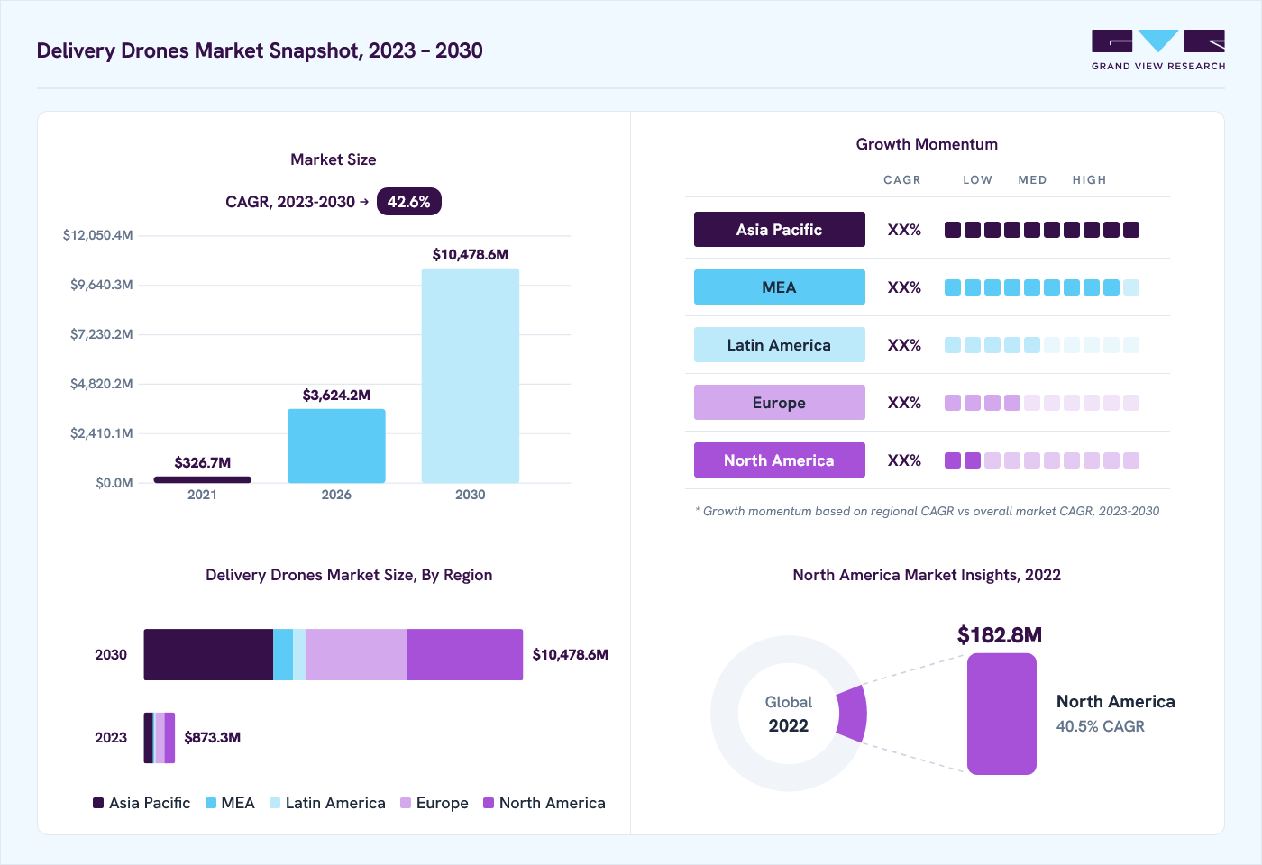
Task: Click the $12,050.4M y-axis label
Action: pyautogui.click(x=98, y=235)
